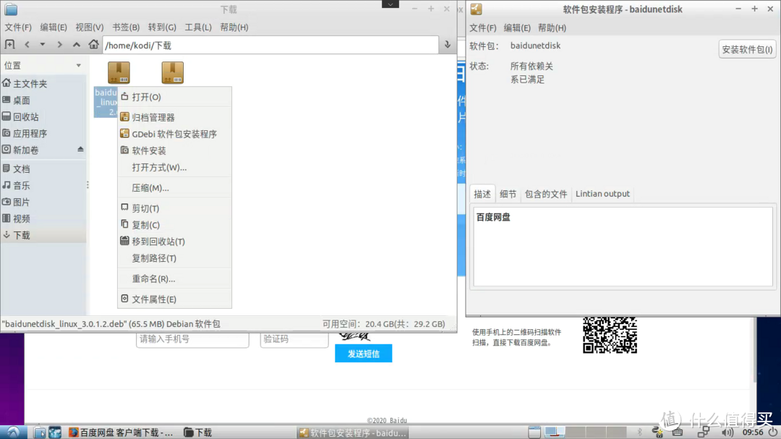Click the network icon in system tray

(704, 432)
